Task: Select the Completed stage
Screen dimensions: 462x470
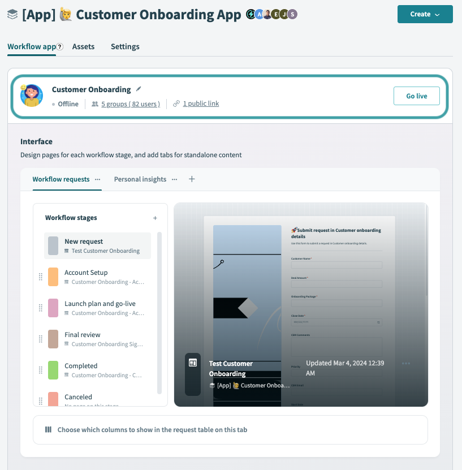Action: (97, 370)
